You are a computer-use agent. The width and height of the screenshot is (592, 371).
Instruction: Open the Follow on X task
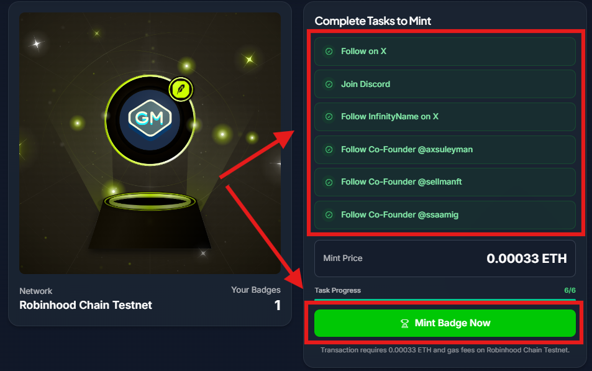(x=445, y=52)
